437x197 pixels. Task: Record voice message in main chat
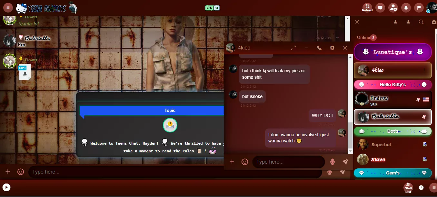click(330, 172)
